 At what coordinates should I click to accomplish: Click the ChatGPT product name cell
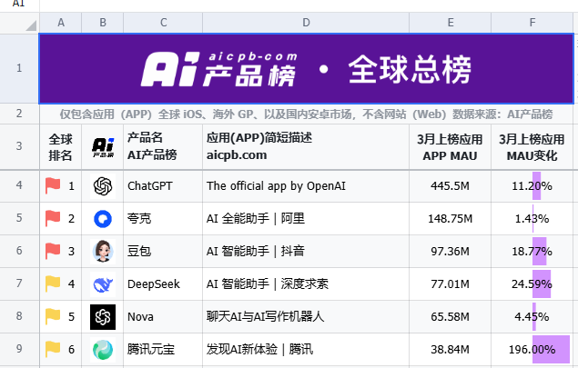(x=163, y=186)
